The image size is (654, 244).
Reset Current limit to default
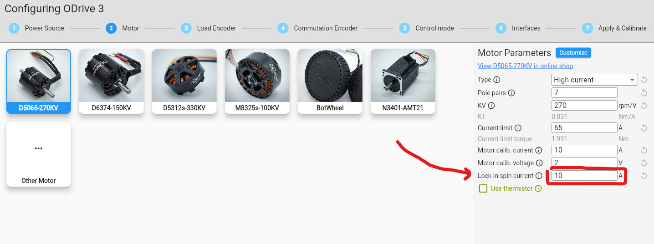point(644,128)
